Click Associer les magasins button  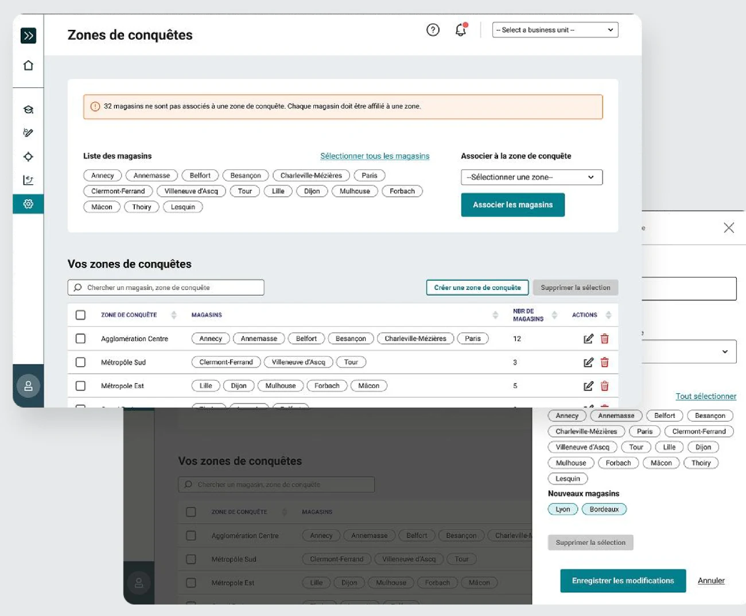pos(512,204)
